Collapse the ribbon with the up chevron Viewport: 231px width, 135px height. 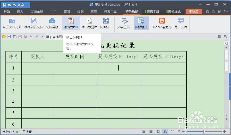point(200,4)
